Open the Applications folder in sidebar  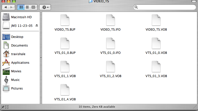[20, 63]
